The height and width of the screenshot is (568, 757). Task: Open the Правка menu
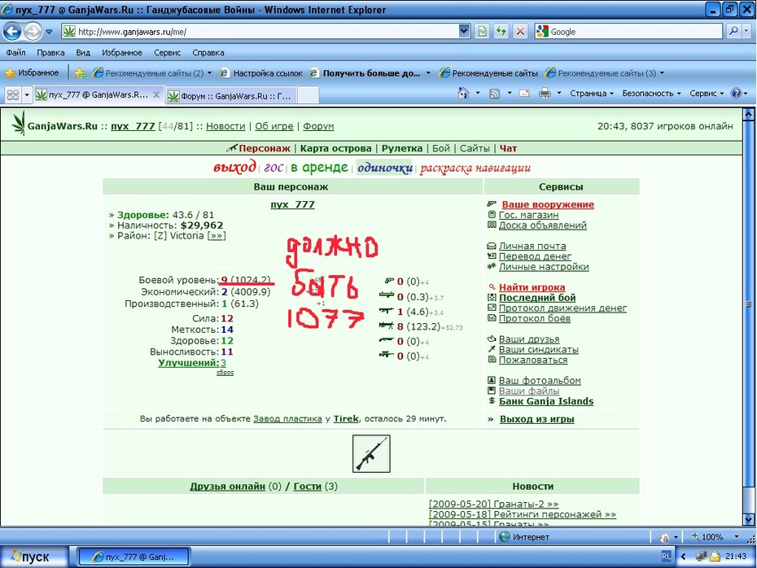click(50, 53)
